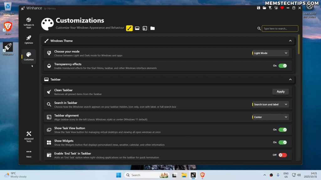Open the Taskbar alignment dropdown

[x=270, y=117]
